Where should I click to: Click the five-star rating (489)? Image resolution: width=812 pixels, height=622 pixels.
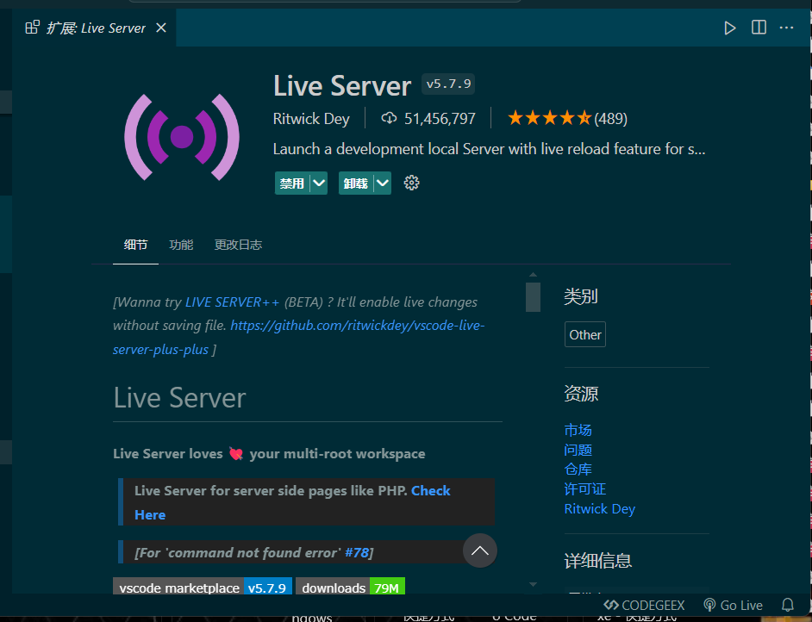point(567,119)
